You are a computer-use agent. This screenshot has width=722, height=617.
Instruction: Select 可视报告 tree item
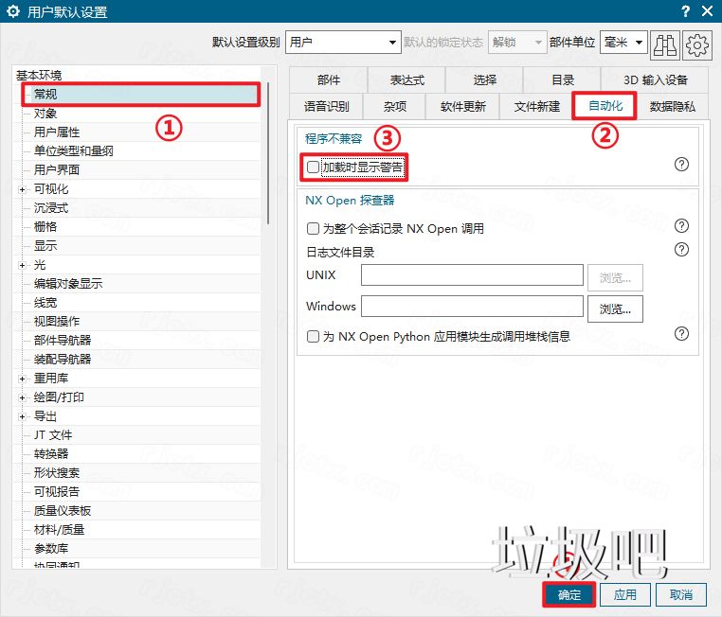click(x=57, y=491)
